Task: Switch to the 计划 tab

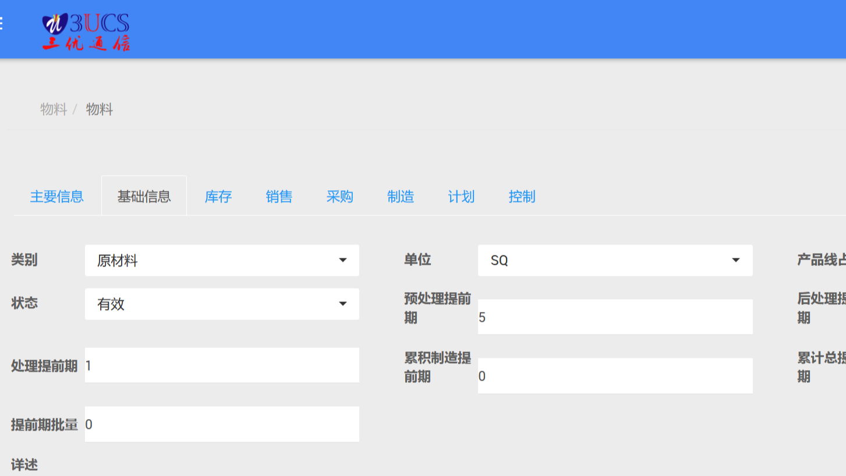Action: click(x=461, y=197)
